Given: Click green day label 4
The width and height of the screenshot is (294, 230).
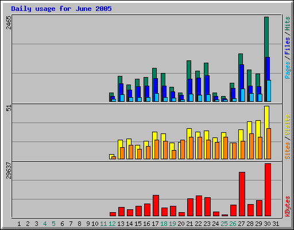Looking at the screenshot, I should pos(45,224).
